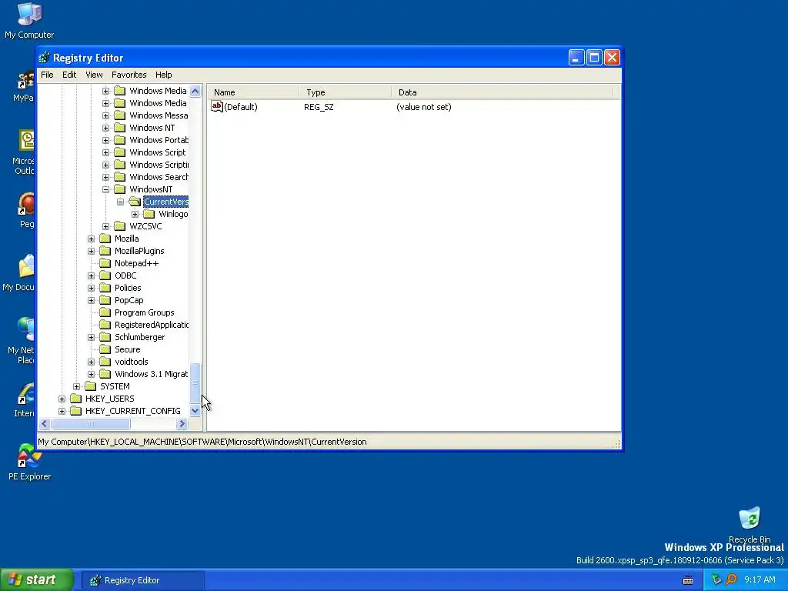
Task: Click the (value not set) data cell
Action: point(424,107)
